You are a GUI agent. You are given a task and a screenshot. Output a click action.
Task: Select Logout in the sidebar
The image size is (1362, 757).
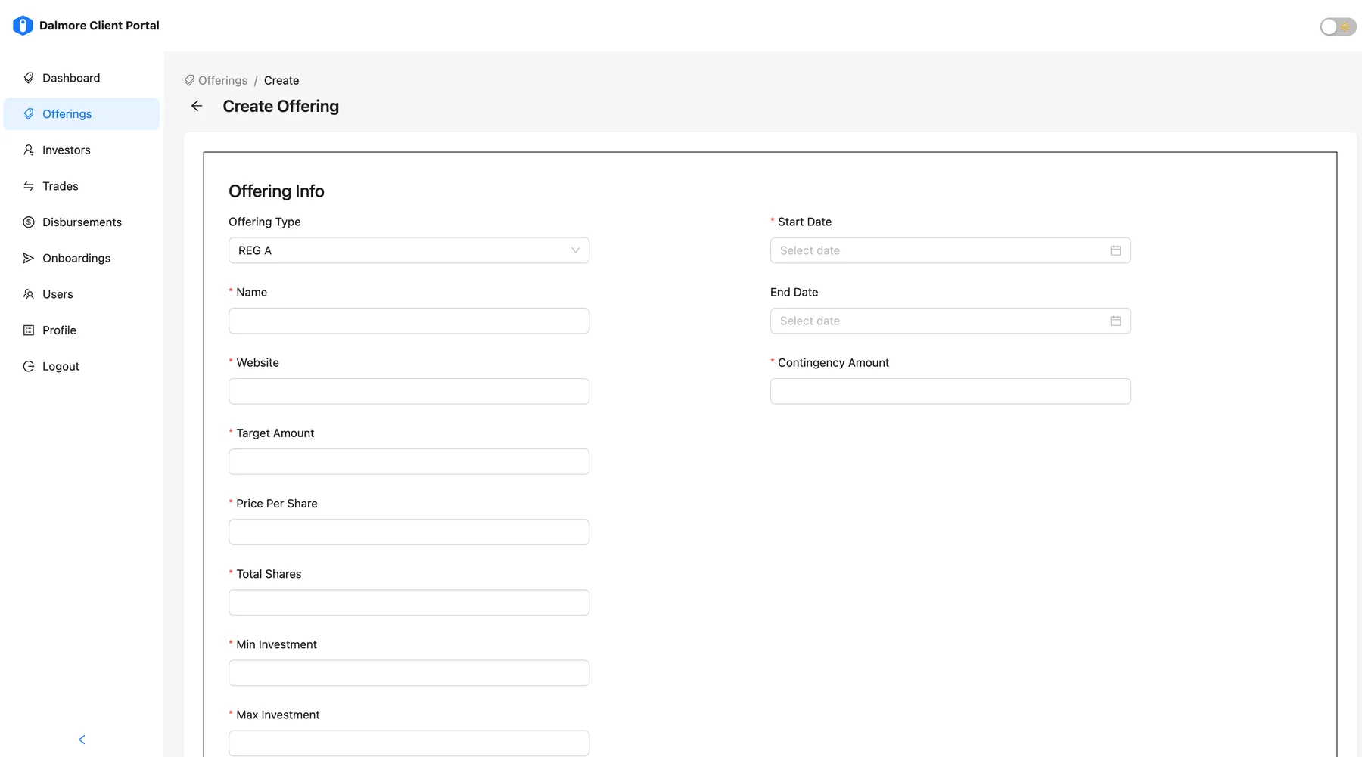pyautogui.click(x=82, y=366)
